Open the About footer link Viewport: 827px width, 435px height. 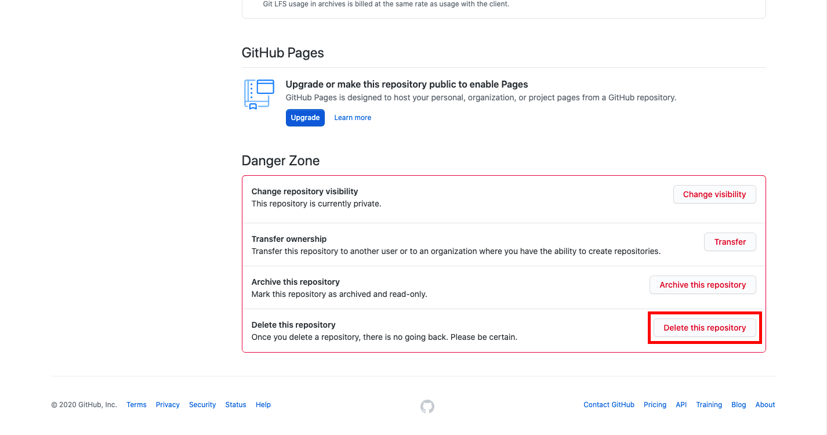point(765,405)
